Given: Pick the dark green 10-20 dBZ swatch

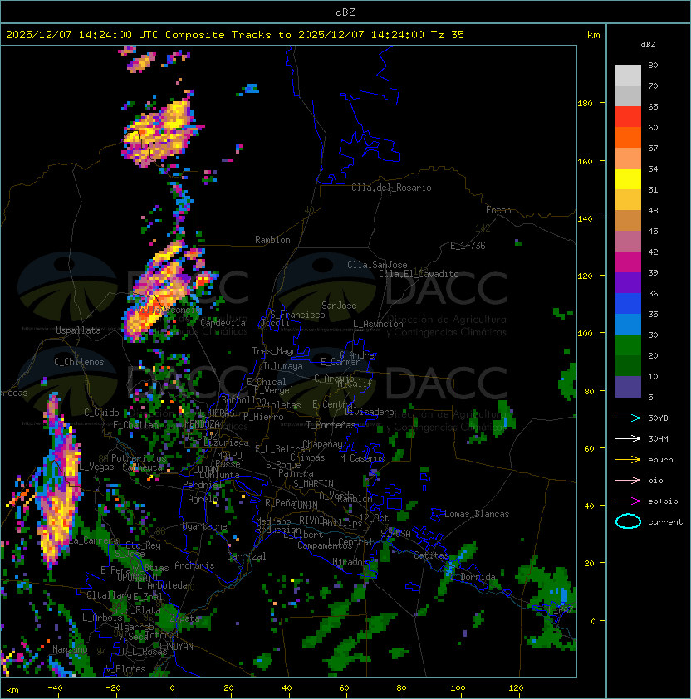Looking at the screenshot, I should point(628,366).
